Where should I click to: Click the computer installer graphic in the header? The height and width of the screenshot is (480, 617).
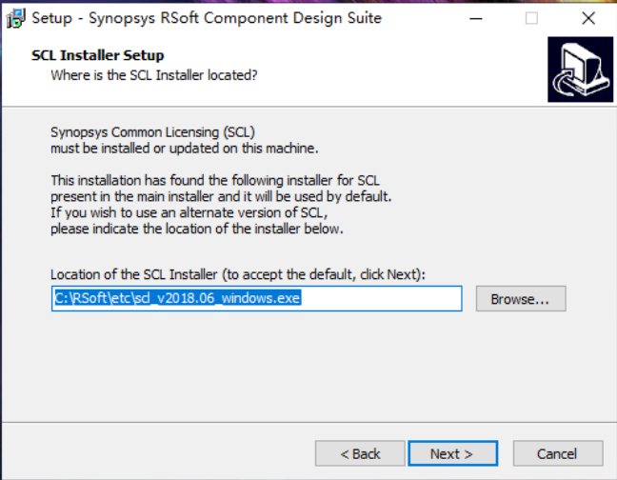tap(579, 70)
